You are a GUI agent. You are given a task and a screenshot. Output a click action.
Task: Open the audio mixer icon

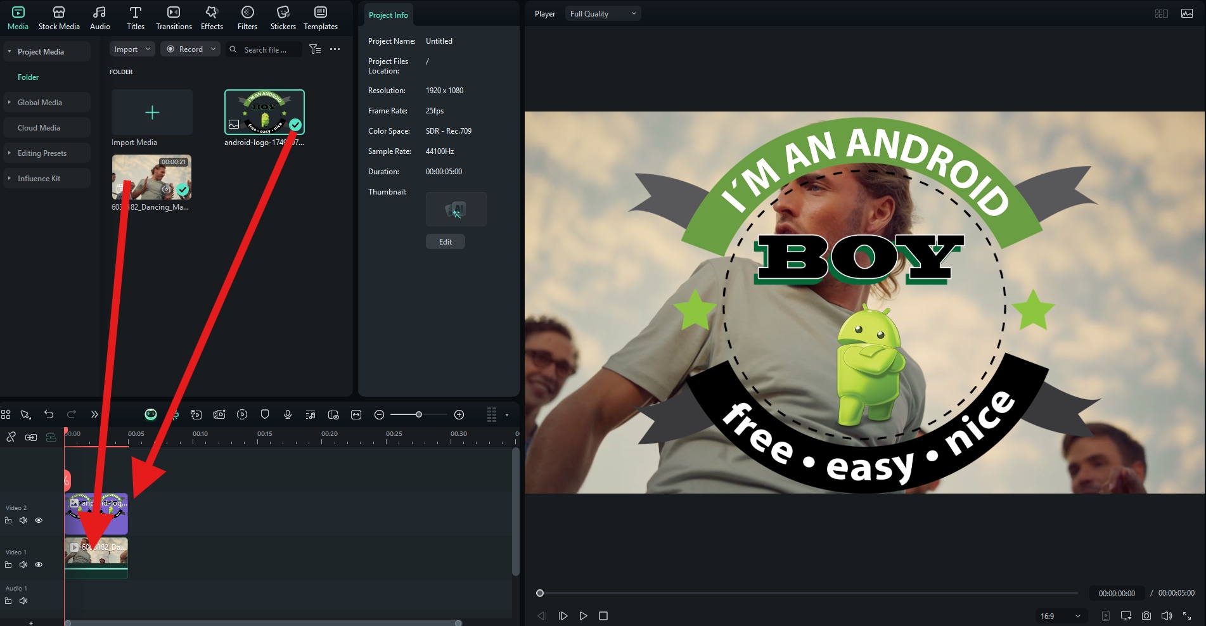tap(311, 414)
